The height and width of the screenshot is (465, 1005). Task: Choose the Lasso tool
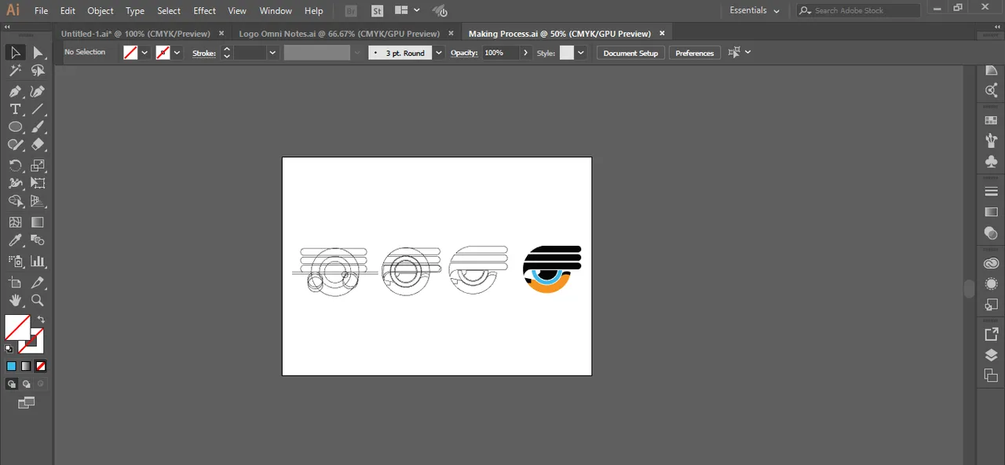pos(37,71)
